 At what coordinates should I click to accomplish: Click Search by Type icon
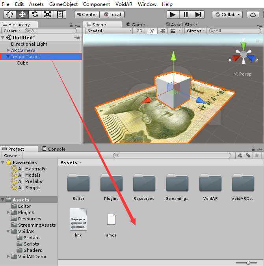pos(240,155)
